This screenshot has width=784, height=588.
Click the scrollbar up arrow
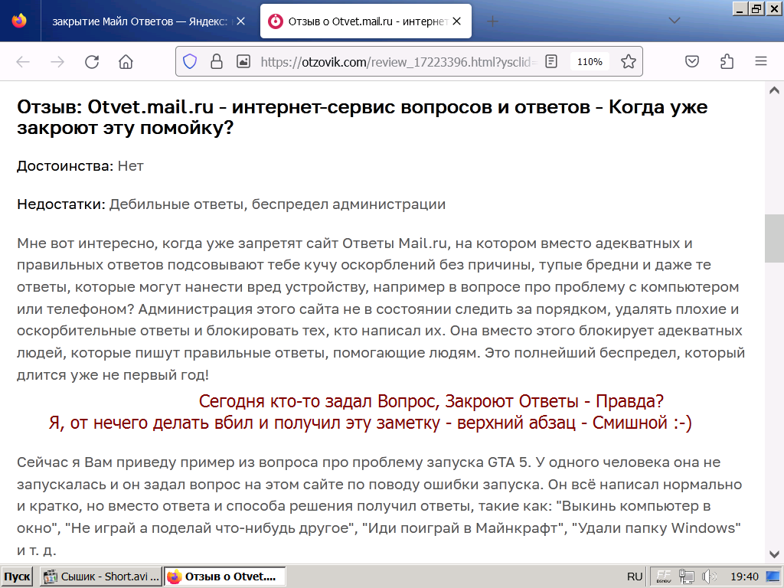click(775, 90)
